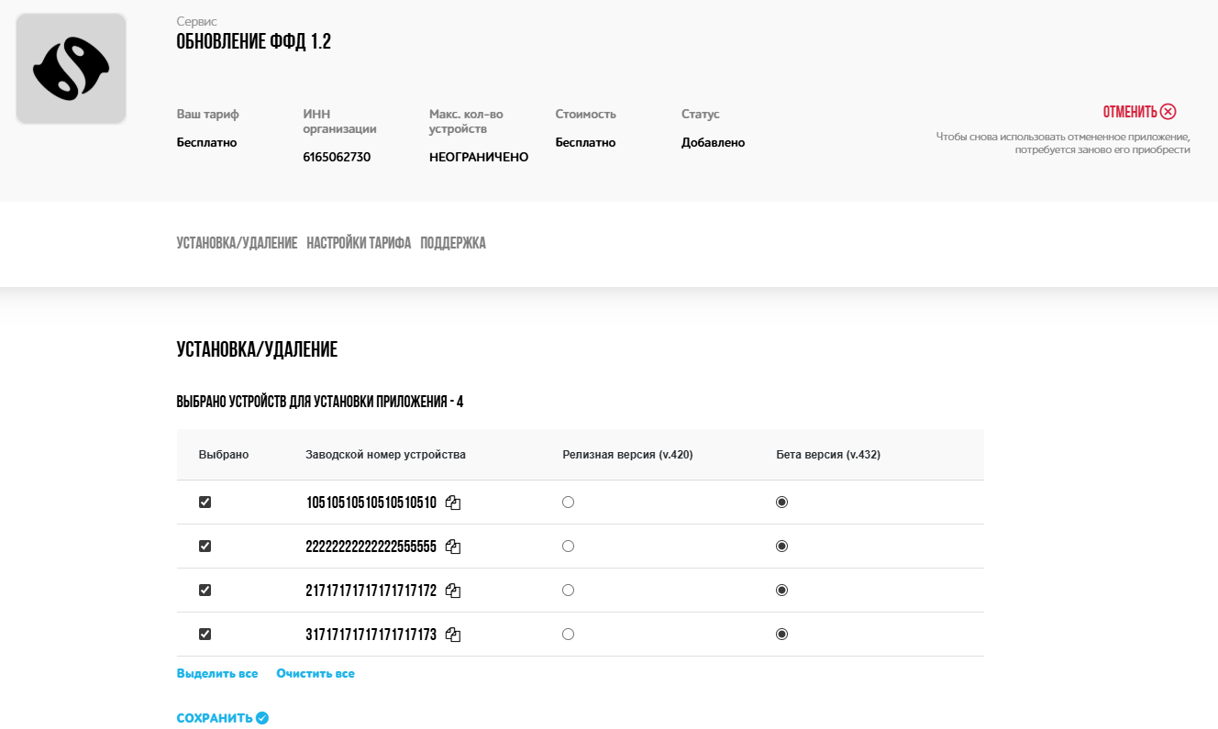The height and width of the screenshot is (729, 1218).
Task: Copy serial number 2222222222222555555
Action: coord(453,547)
